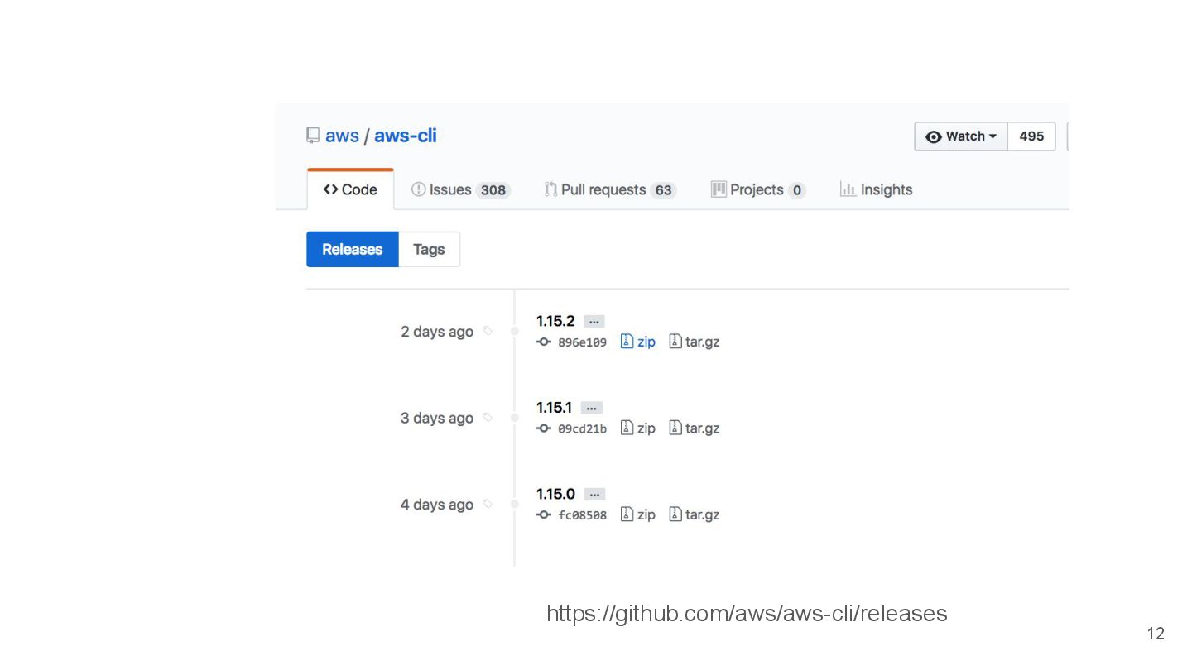Viewport: 1192px width, 670px height.
Task: Open the Insights tab
Action: 876,189
